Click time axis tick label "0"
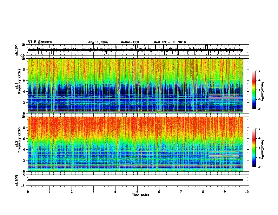 click(x=28, y=192)
